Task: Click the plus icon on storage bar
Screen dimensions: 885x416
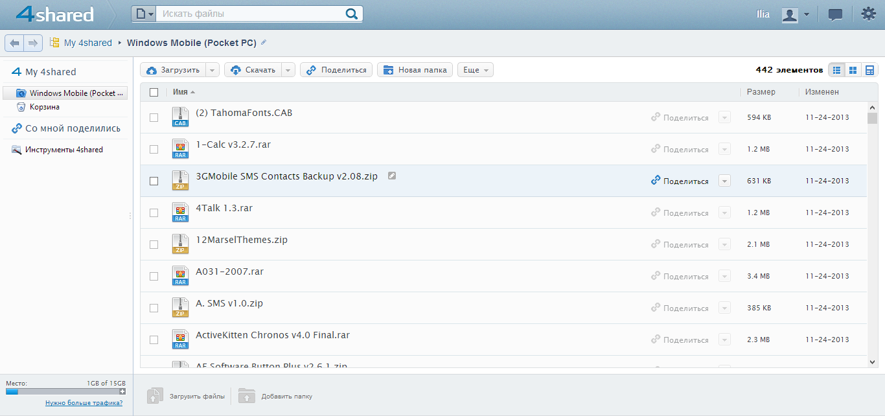Action: [122, 391]
